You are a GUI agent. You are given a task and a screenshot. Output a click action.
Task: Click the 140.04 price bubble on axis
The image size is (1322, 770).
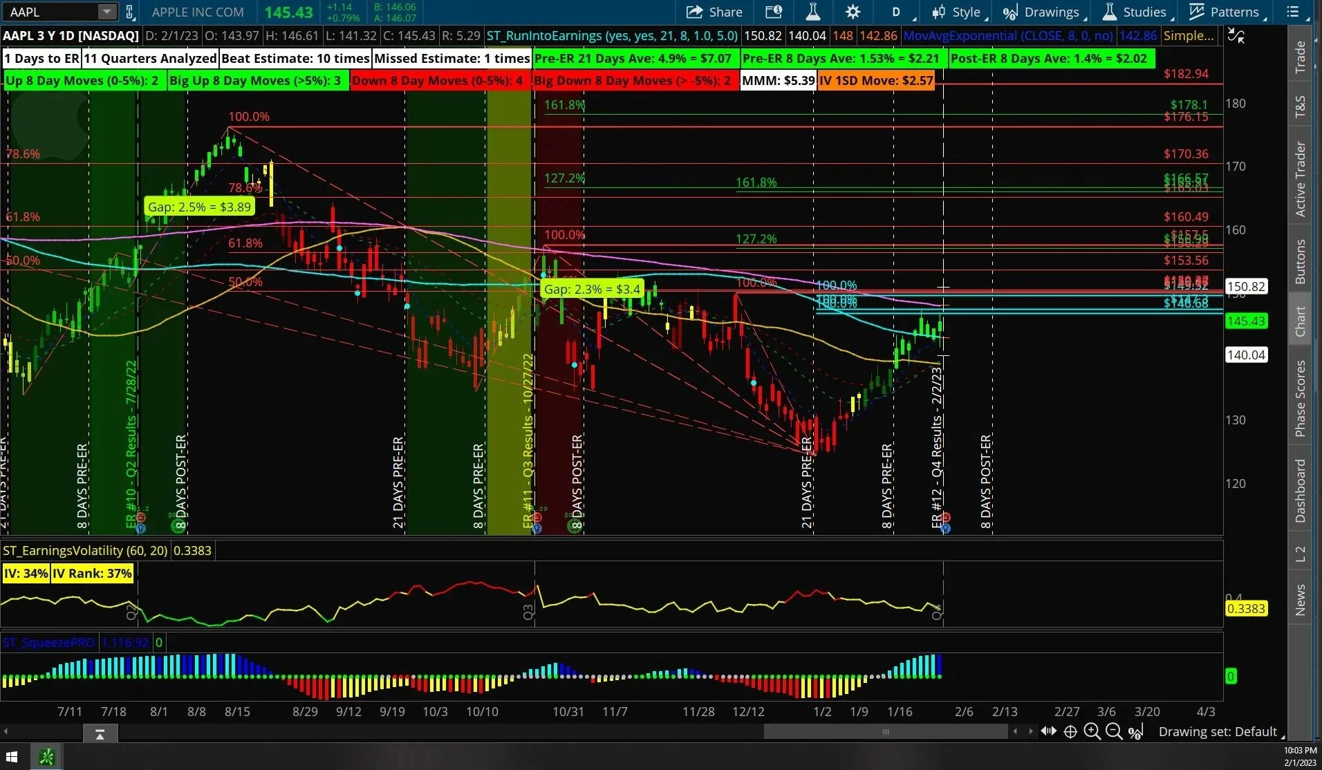[1246, 355]
